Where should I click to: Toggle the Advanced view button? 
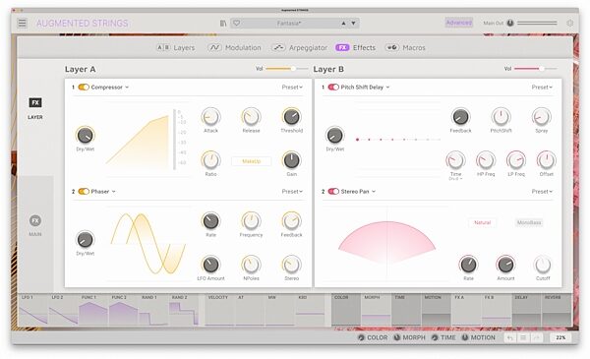(458, 23)
